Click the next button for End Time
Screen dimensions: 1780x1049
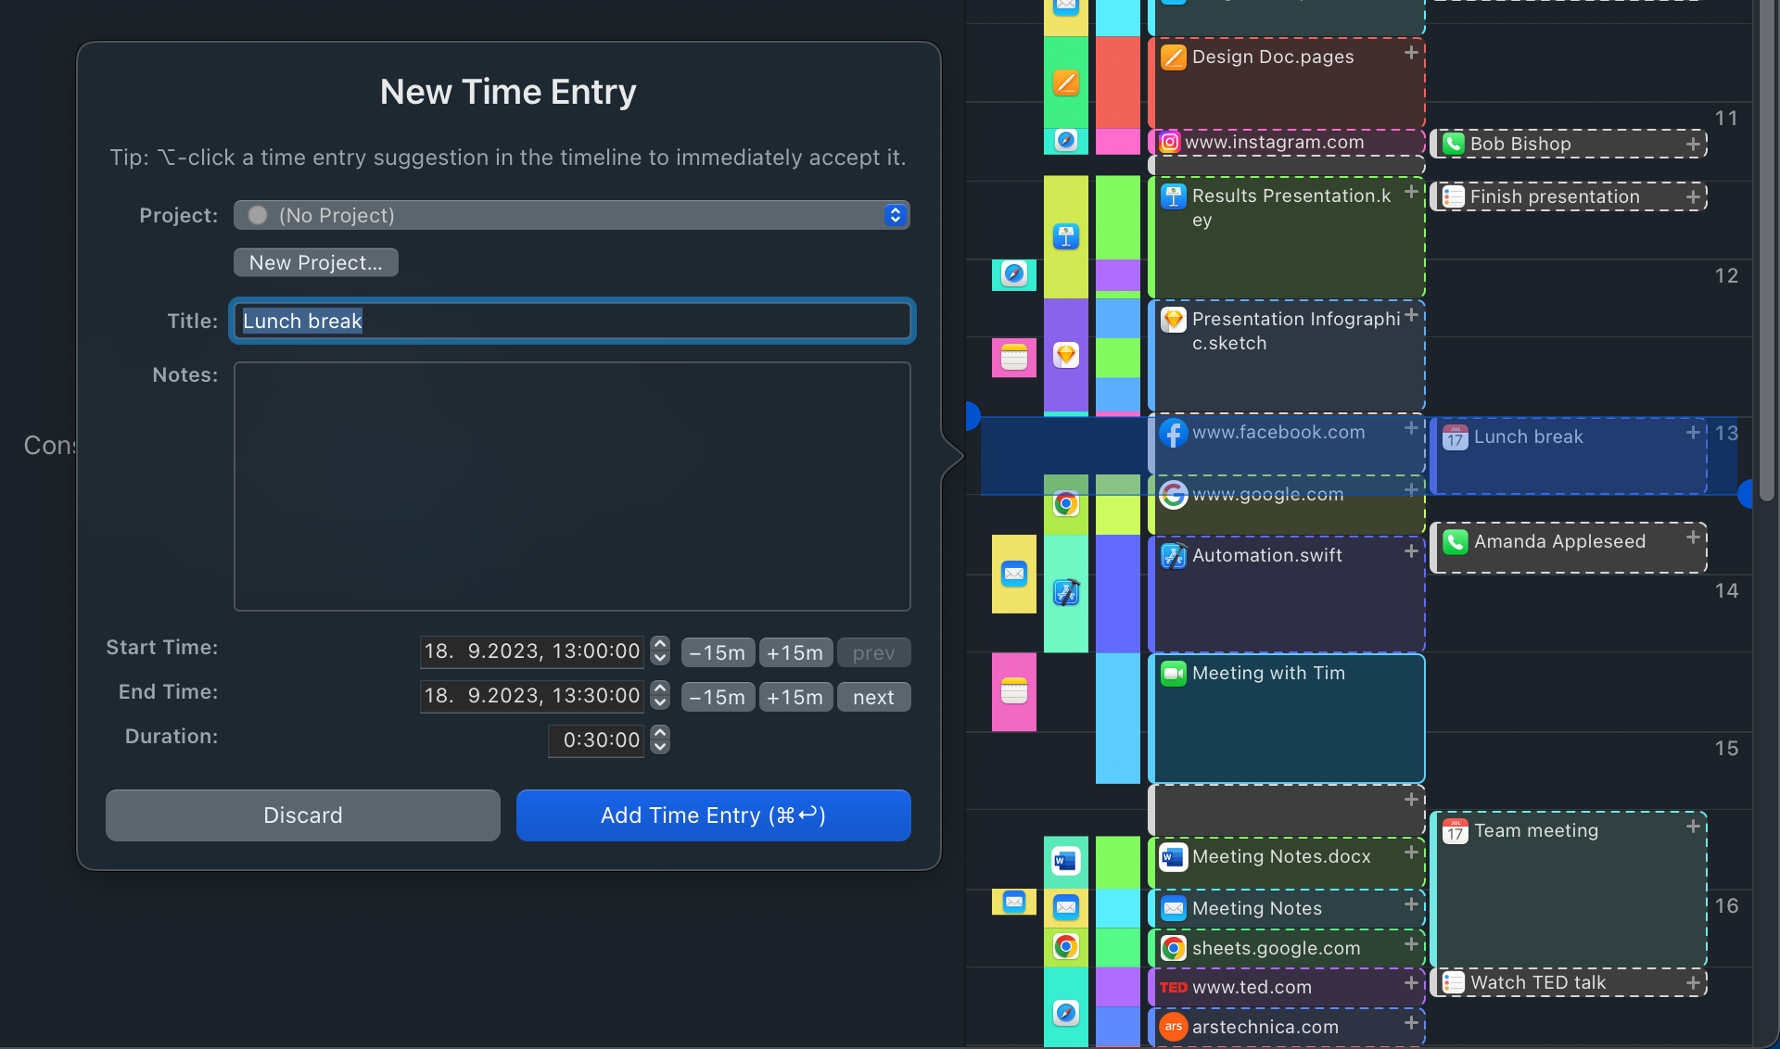[x=873, y=697]
